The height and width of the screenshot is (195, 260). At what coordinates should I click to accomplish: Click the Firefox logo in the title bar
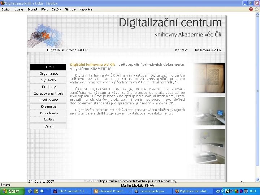click(2, 3)
